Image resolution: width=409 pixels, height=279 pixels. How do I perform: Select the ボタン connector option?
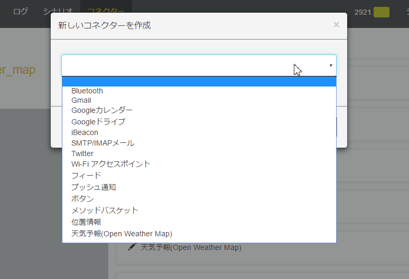[82, 198]
